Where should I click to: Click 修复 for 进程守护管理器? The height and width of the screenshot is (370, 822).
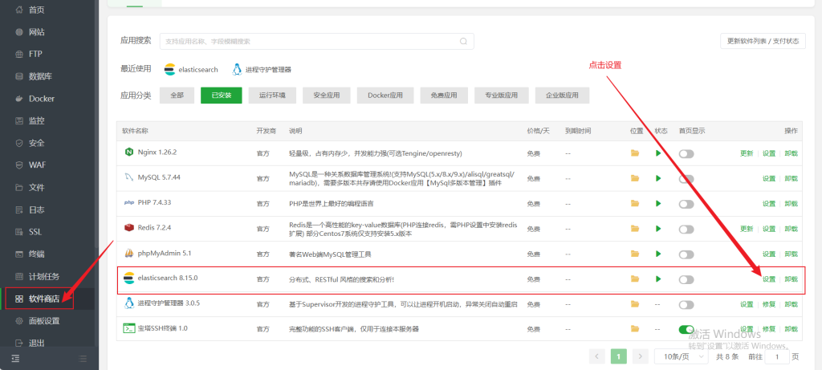pos(768,304)
